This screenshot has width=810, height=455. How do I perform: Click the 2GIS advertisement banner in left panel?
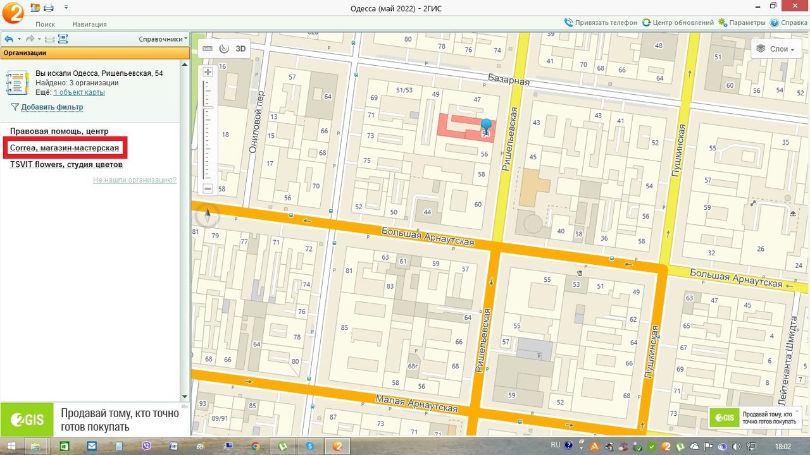click(x=95, y=420)
